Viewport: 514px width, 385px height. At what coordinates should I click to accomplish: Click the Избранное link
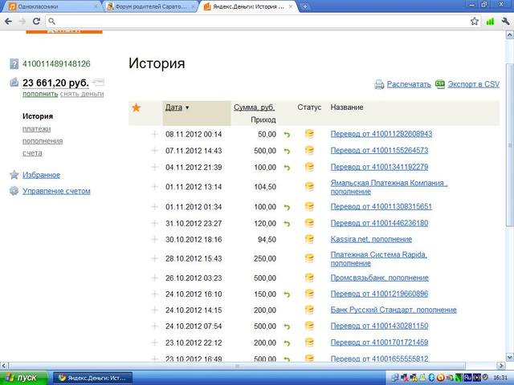pyautogui.click(x=41, y=175)
